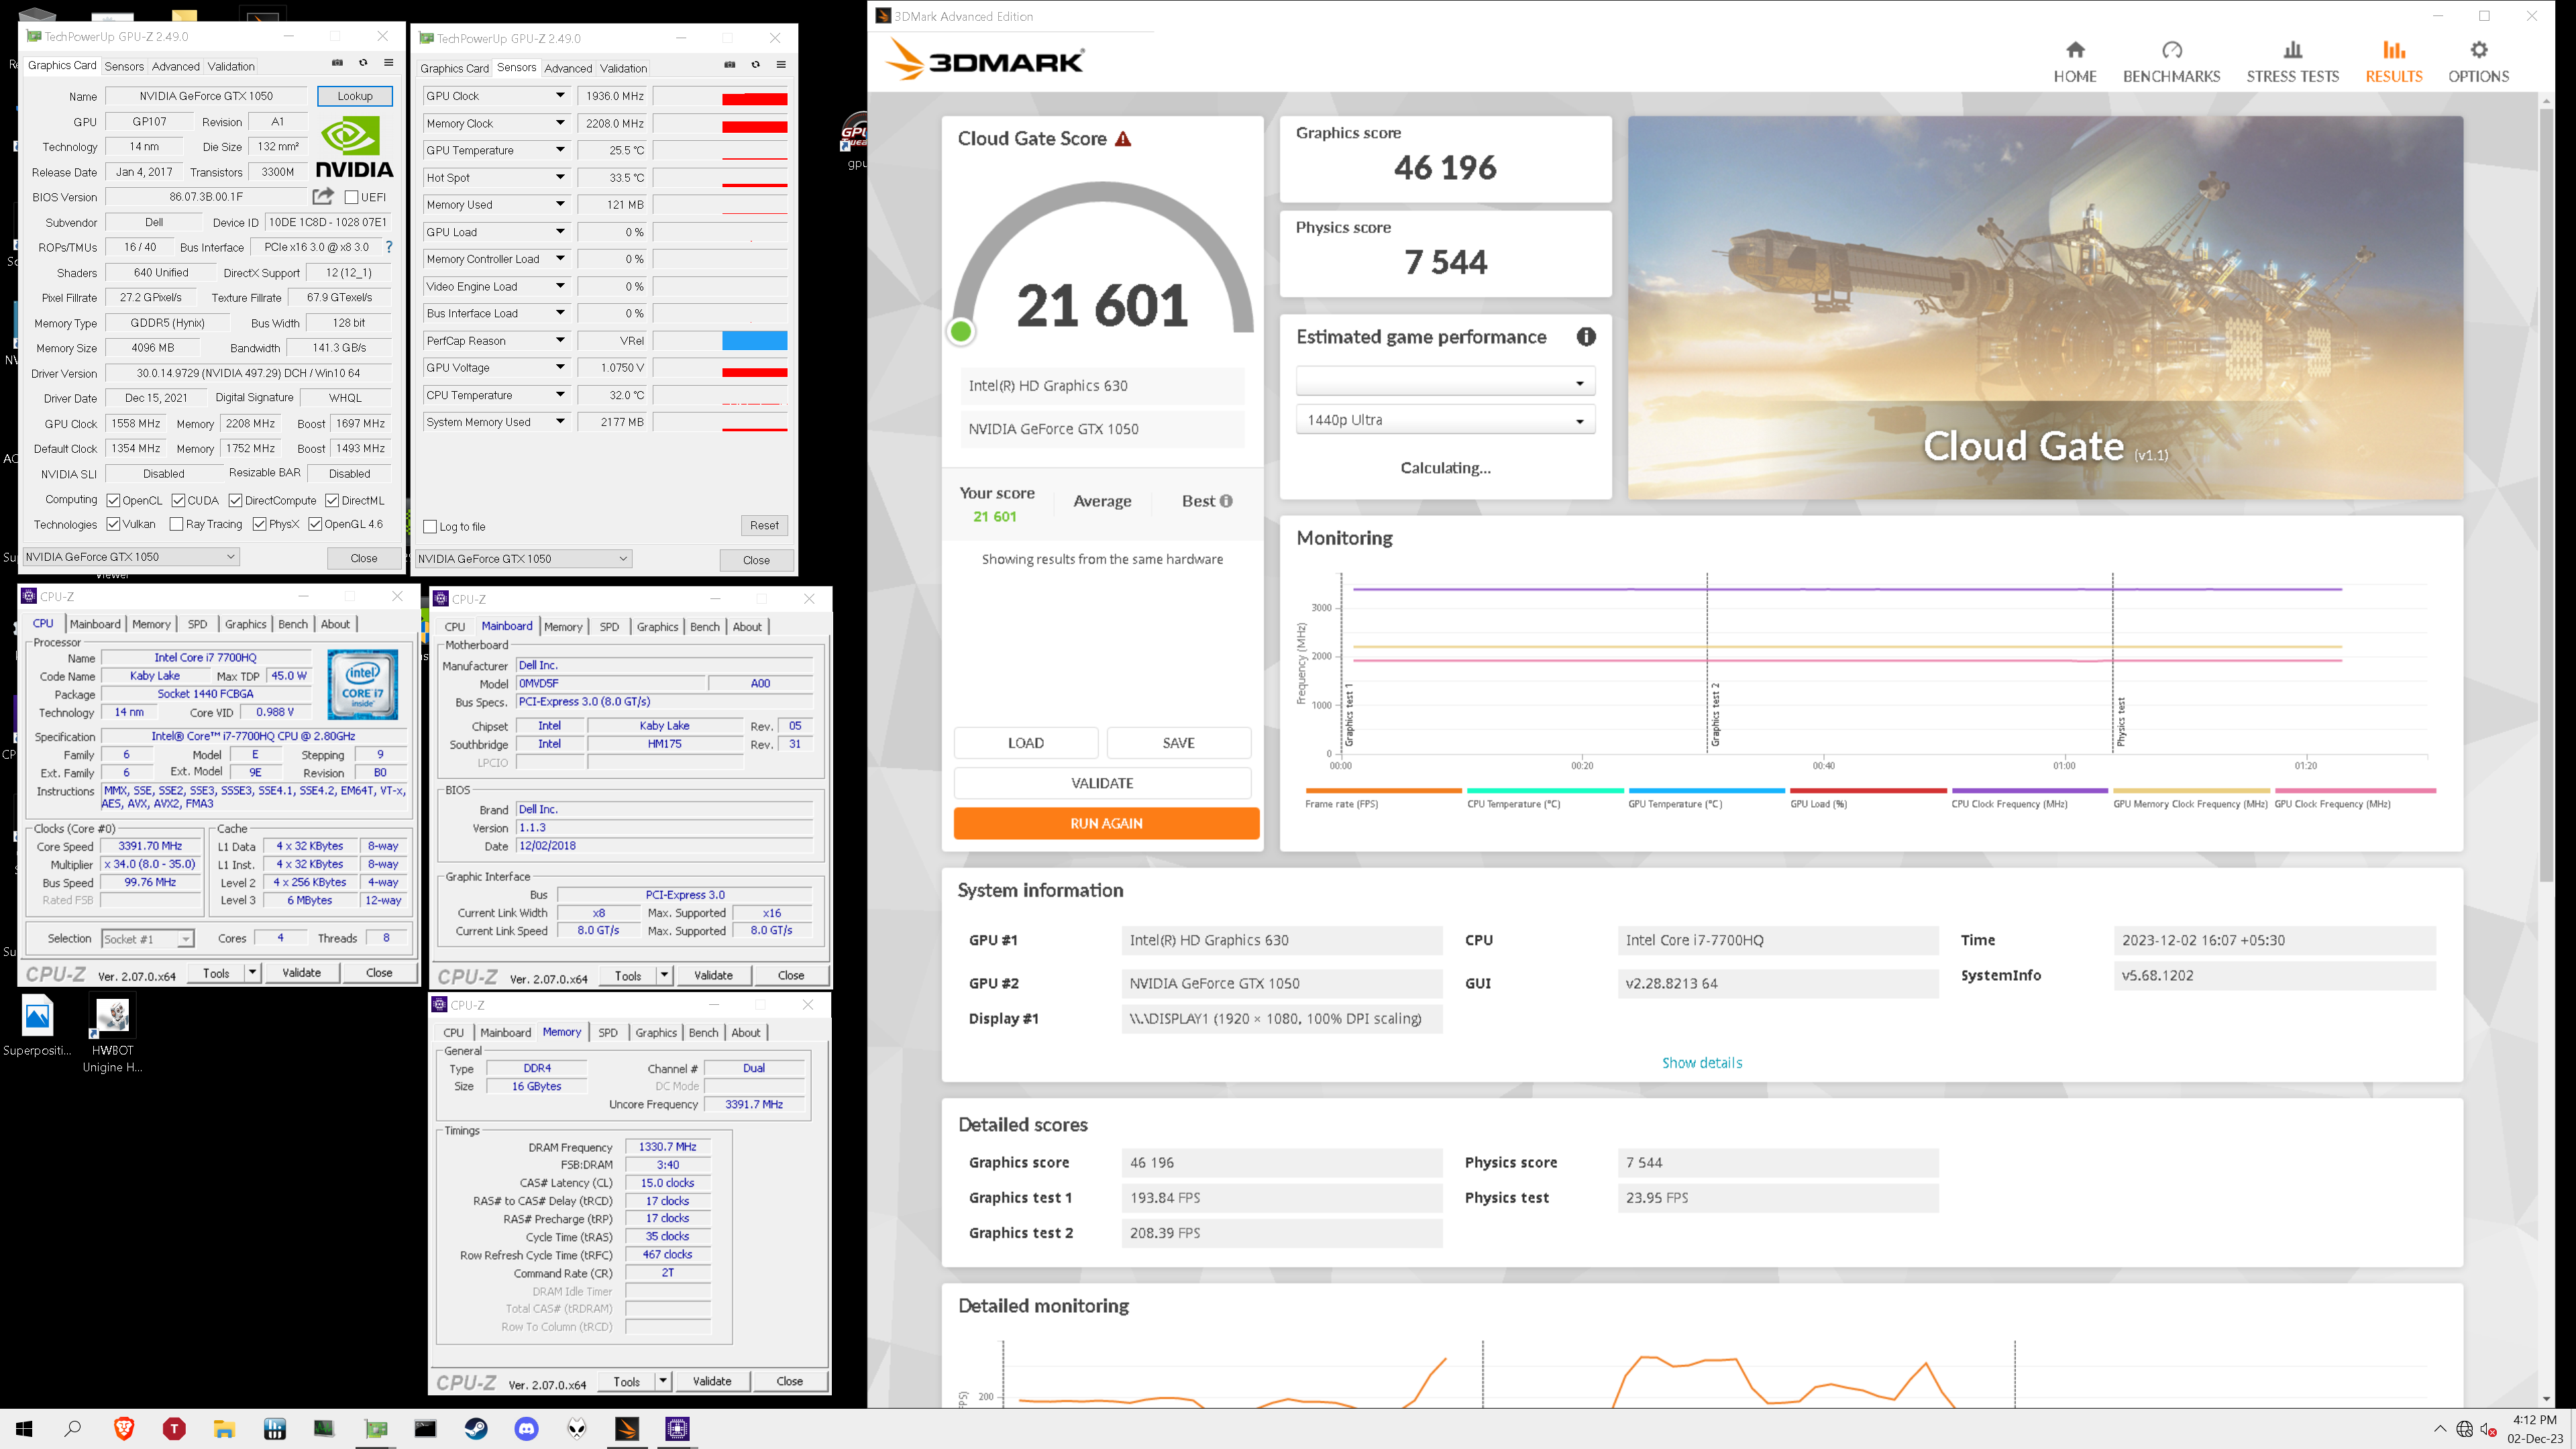This screenshot has width=2576, height=1449.
Task: Click the refresh icon in GPU-Z Sensors window
Action: (x=756, y=65)
